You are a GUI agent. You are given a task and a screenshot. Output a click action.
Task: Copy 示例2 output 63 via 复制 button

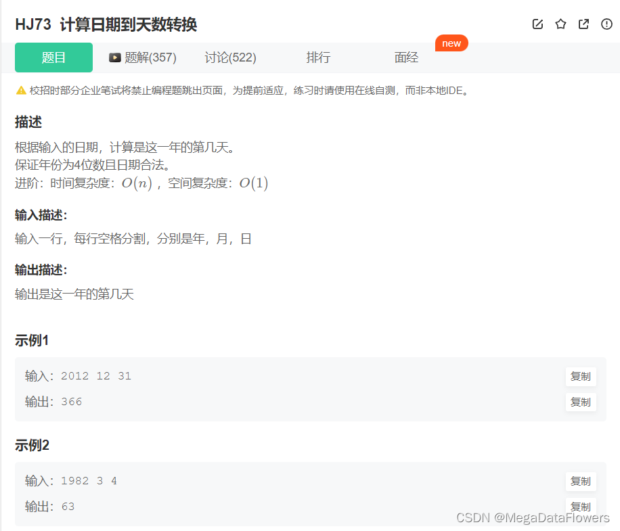click(580, 506)
